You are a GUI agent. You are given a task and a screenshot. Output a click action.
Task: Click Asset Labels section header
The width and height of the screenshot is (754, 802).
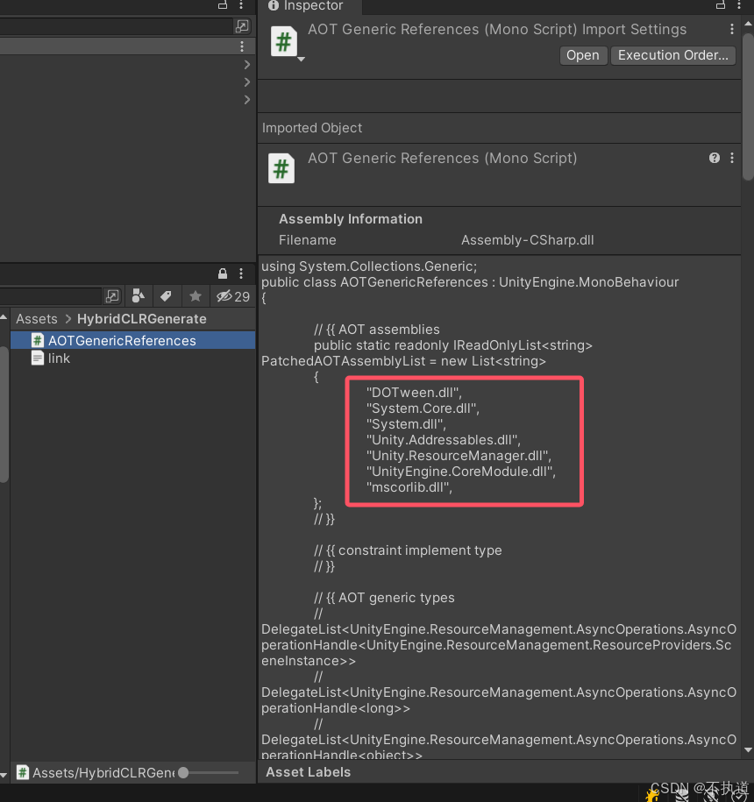(308, 772)
